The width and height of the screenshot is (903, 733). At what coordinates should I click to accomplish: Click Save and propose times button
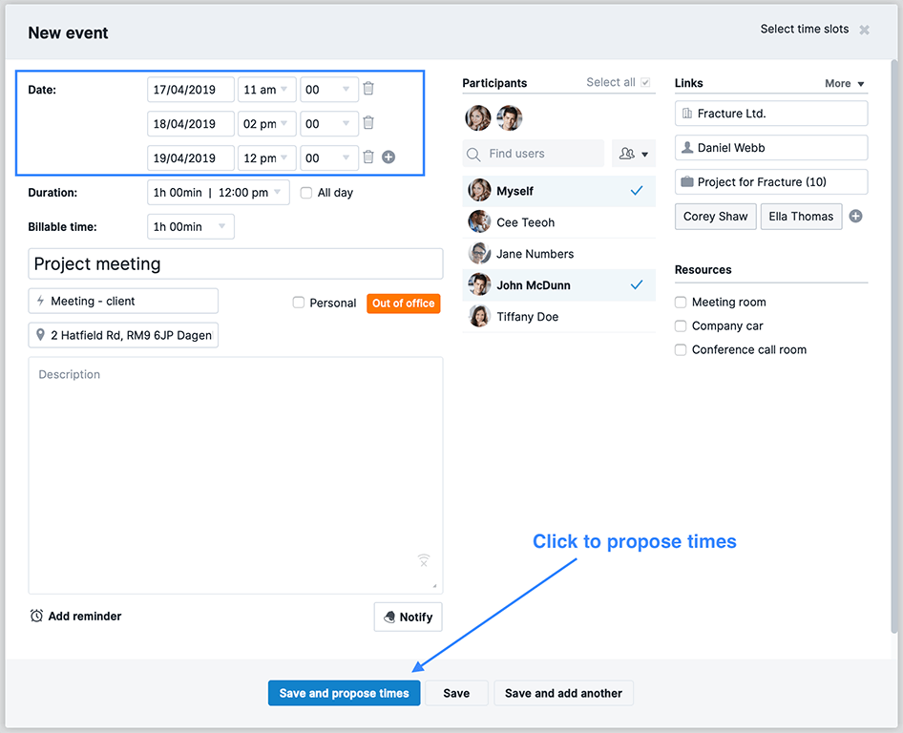[x=345, y=693]
